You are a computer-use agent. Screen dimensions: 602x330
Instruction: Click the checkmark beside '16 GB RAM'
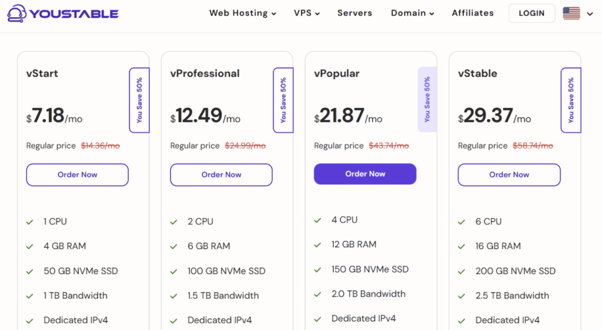coord(461,247)
